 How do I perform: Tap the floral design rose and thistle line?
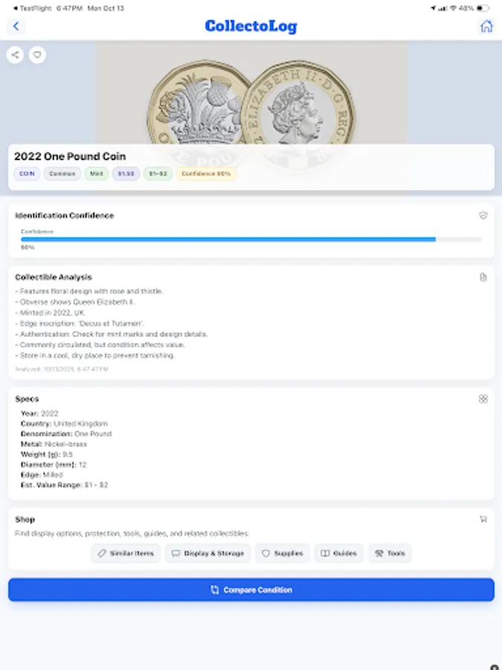click(89, 291)
